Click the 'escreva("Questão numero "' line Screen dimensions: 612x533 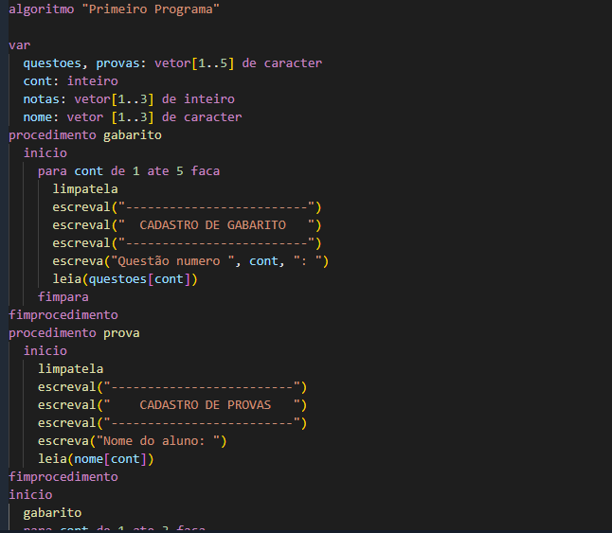point(190,261)
